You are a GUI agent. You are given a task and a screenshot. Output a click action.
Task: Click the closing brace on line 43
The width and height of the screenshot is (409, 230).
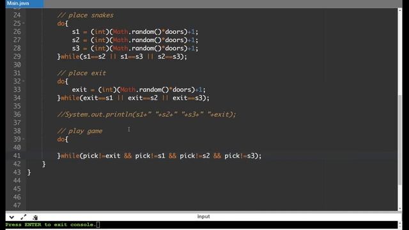(x=29, y=172)
